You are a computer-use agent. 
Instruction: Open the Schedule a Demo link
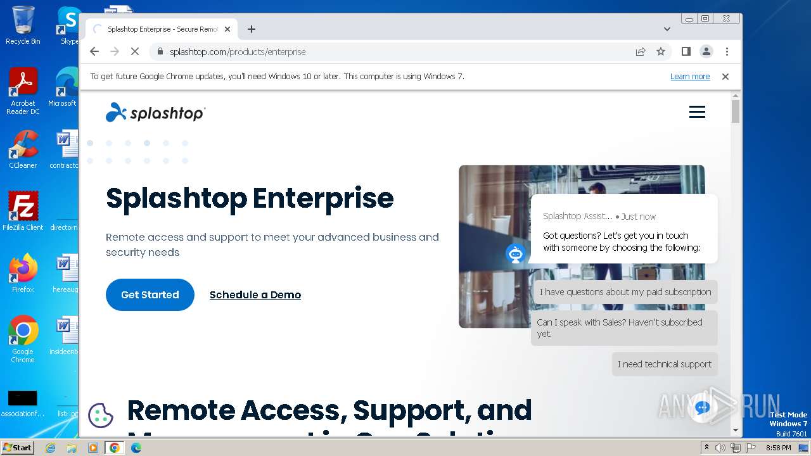point(255,294)
